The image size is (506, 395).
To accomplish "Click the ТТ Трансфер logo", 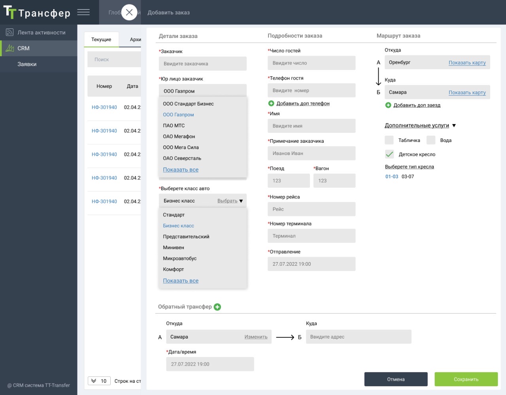I will (37, 13).
